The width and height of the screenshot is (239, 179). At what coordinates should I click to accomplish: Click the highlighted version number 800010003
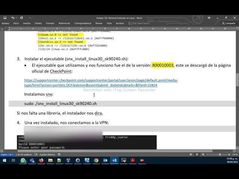pos(163,65)
